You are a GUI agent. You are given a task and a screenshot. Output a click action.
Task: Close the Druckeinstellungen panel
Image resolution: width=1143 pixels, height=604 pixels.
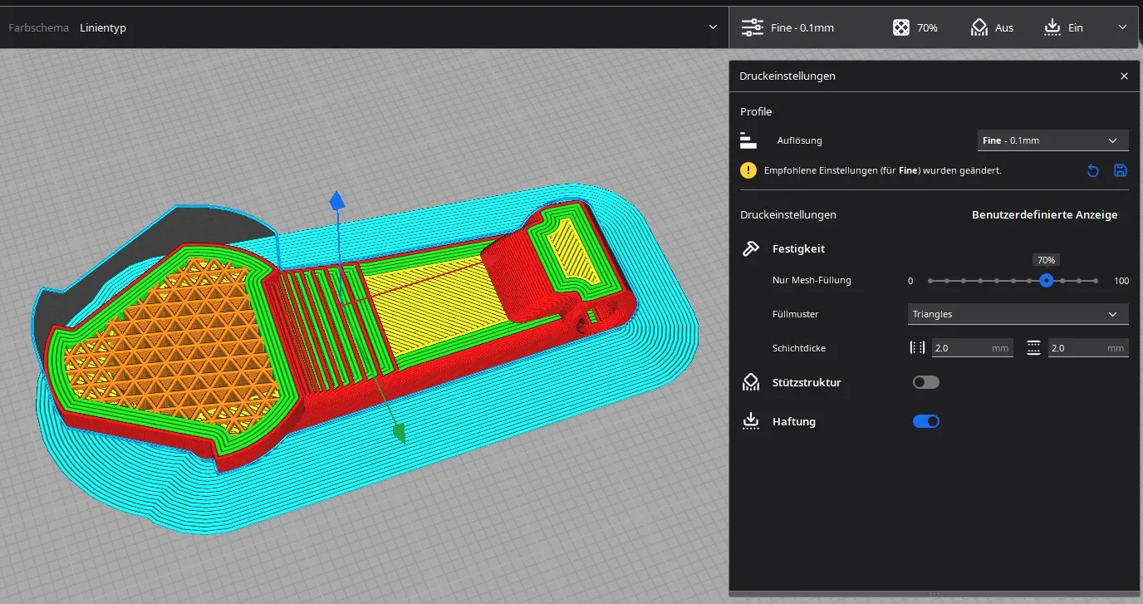pyautogui.click(x=1124, y=76)
